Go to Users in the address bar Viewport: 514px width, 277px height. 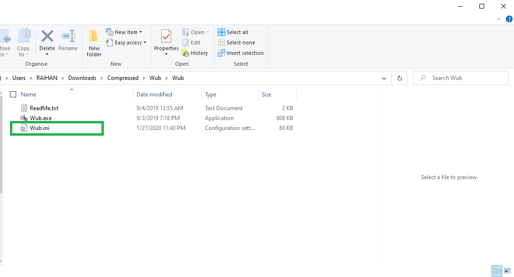[x=19, y=78]
